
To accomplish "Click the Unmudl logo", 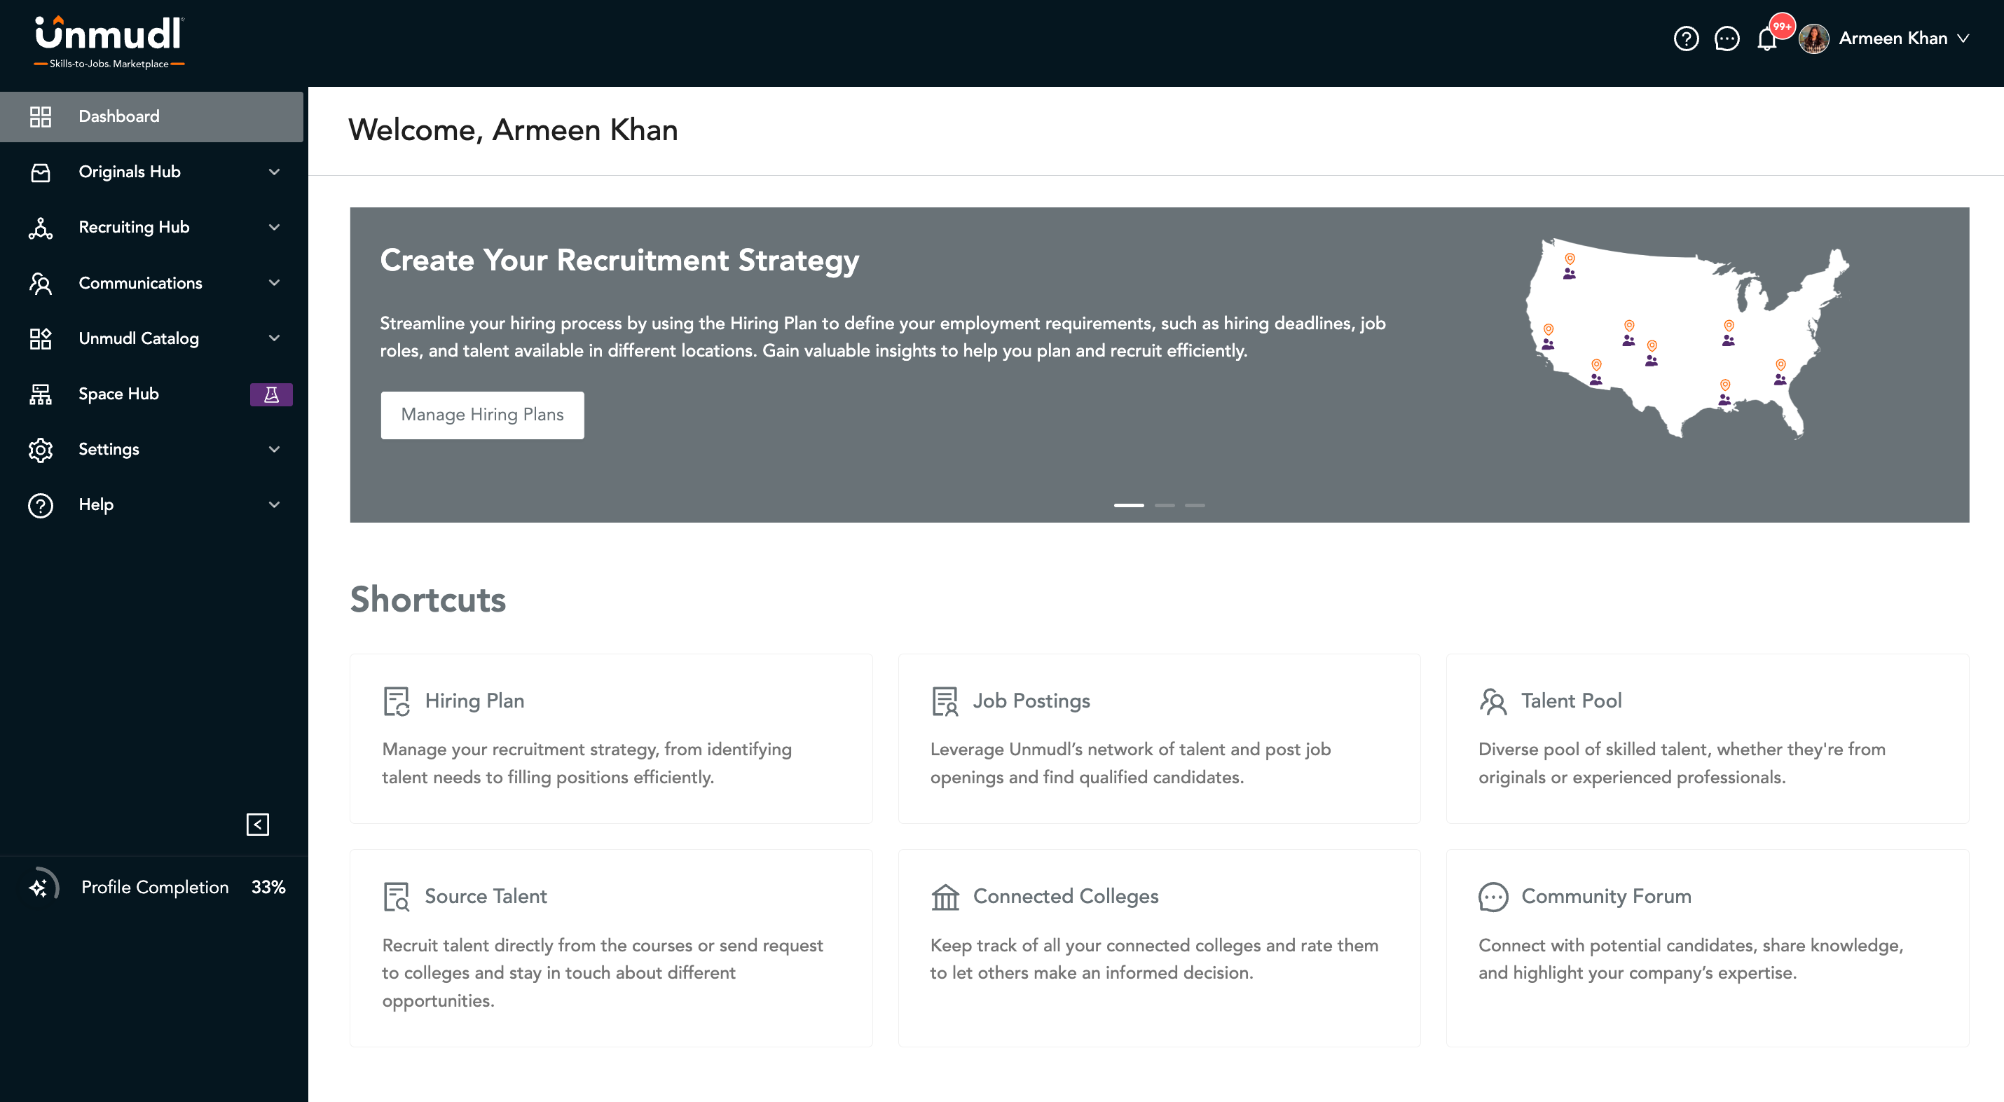I will [109, 42].
